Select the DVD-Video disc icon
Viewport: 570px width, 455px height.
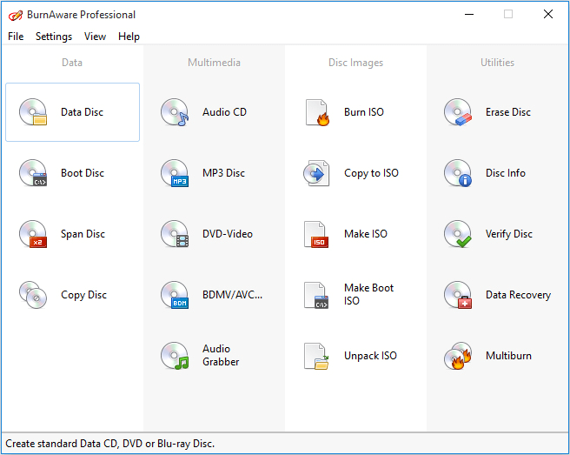(x=175, y=234)
